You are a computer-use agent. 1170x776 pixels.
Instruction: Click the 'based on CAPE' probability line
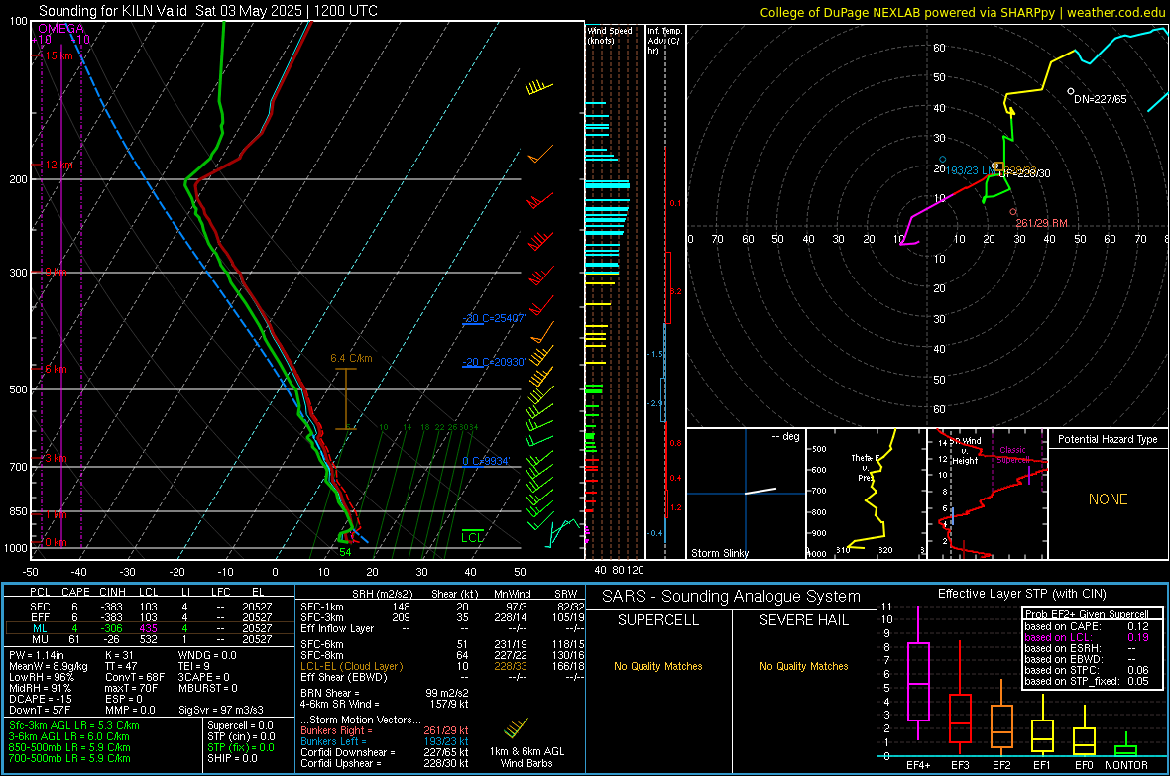click(1087, 626)
